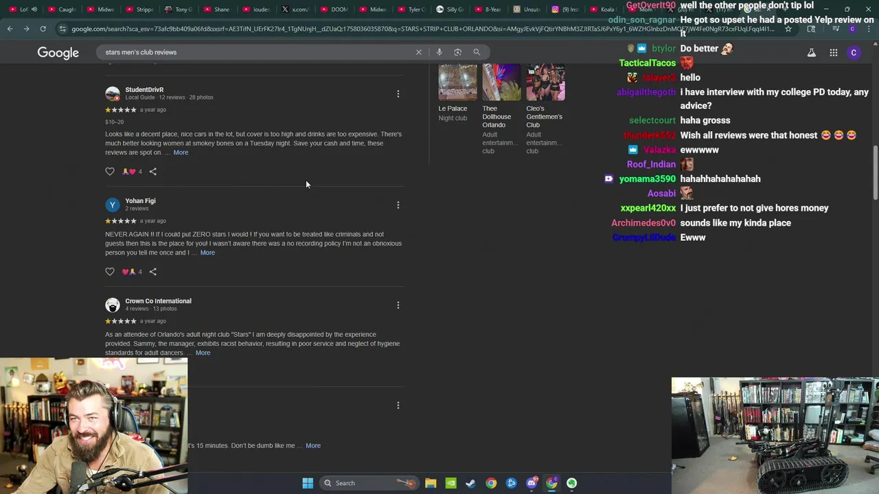Screen dimensions: 879x494
Task: Clear the Google search box text
Action: pyautogui.click(x=418, y=52)
